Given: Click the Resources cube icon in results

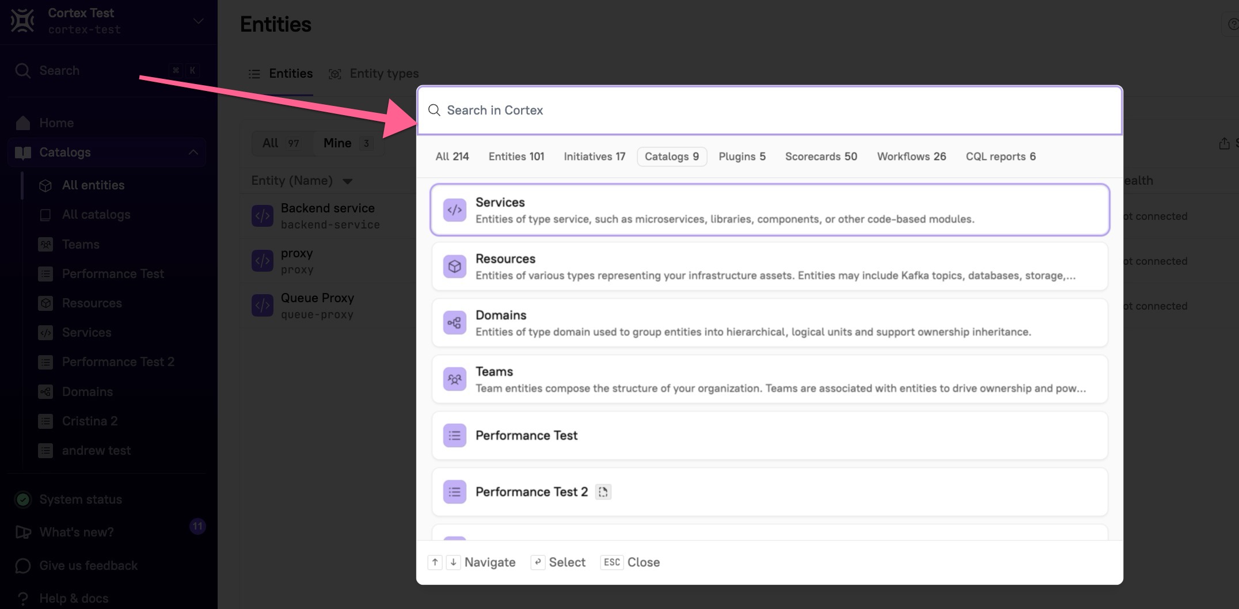Looking at the screenshot, I should point(454,267).
